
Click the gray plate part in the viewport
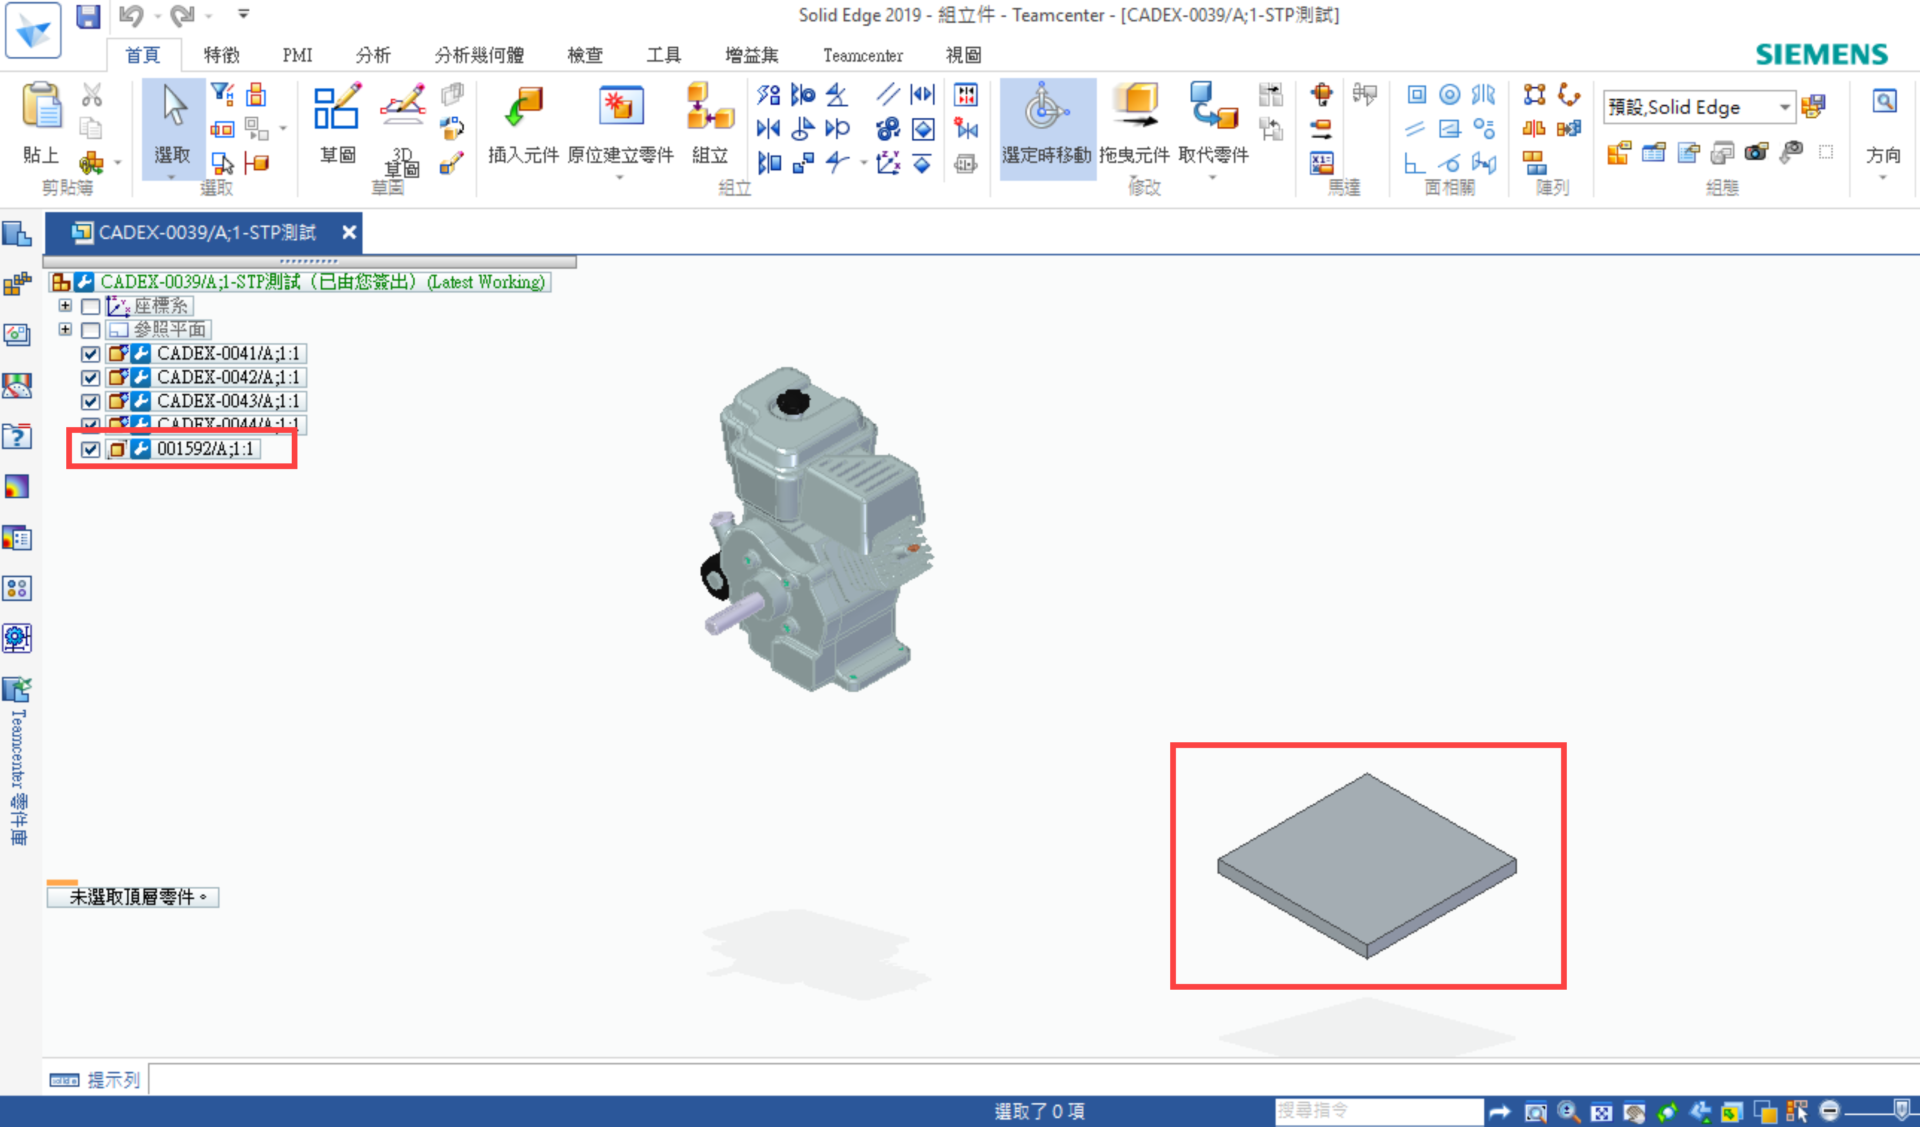click(x=1367, y=865)
